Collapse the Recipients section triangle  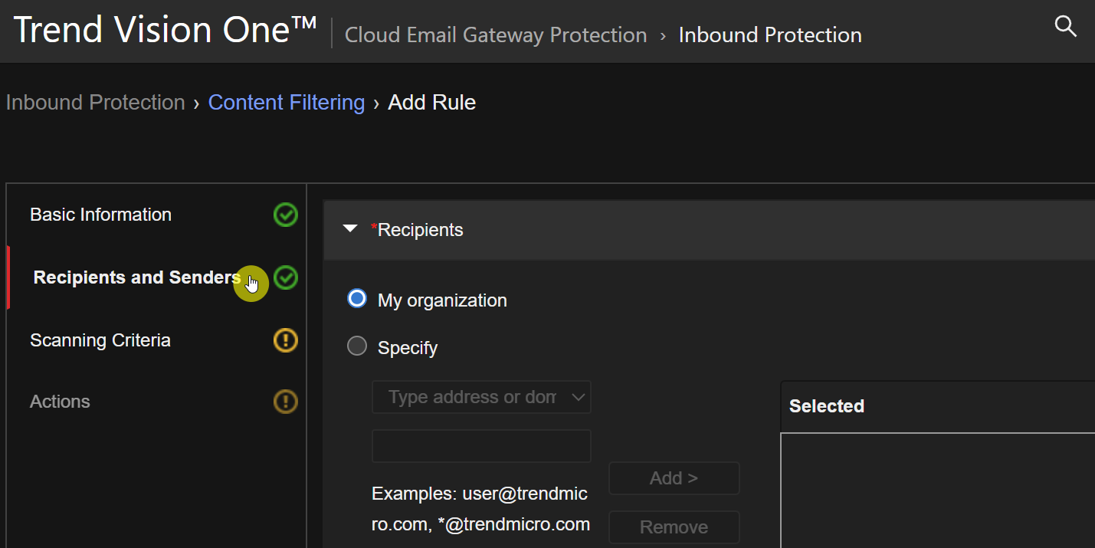point(350,229)
